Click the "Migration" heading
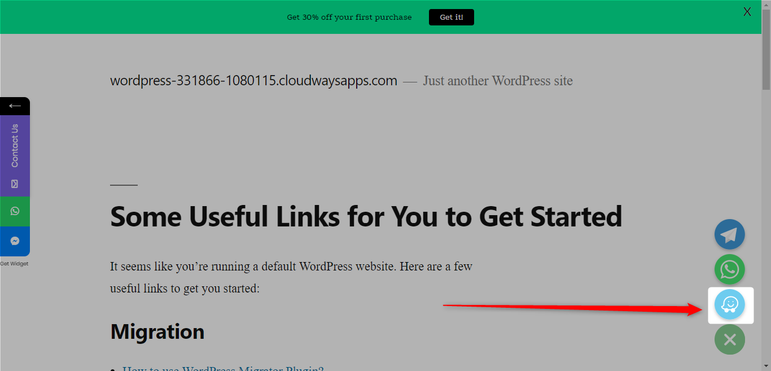This screenshot has height=371, width=771. click(157, 331)
